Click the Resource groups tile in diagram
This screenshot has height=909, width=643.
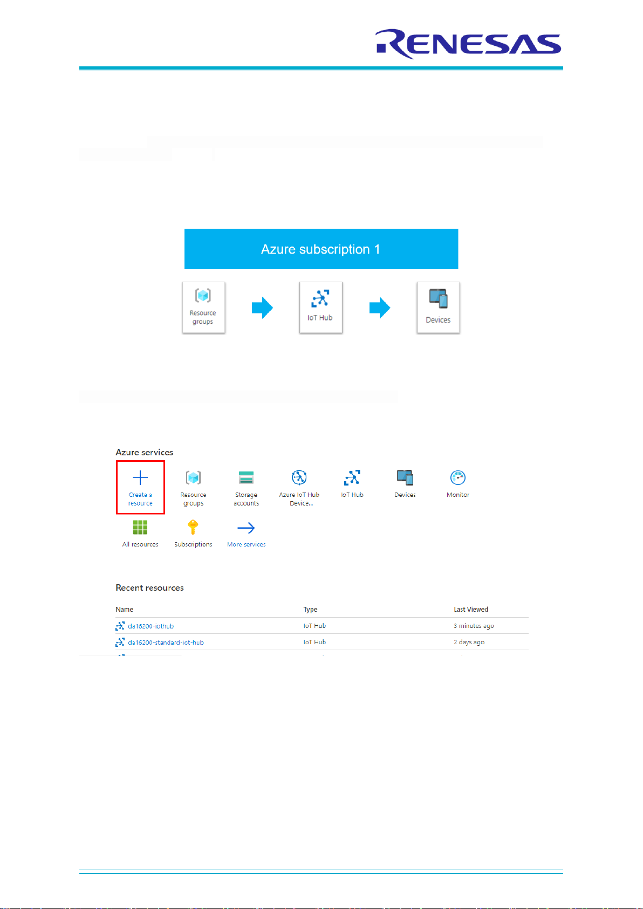click(x=203, y=307)
